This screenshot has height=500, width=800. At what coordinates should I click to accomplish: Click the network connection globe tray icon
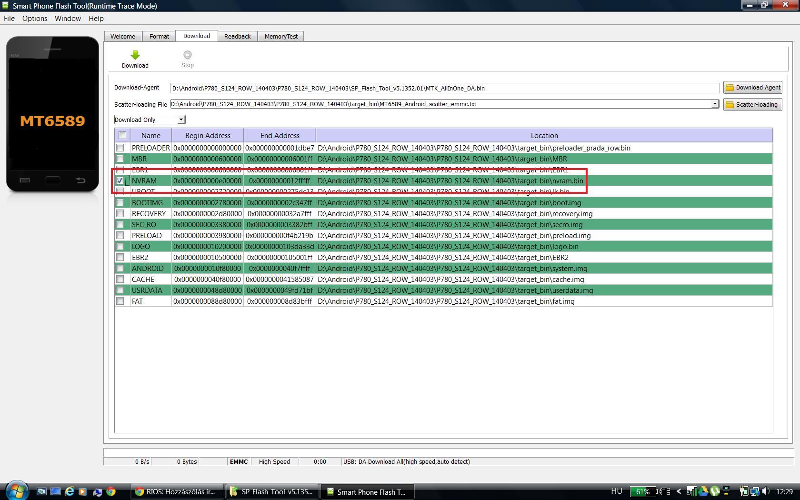(755, 491)
